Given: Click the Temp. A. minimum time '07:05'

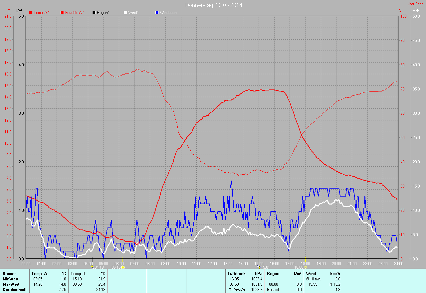Looking at the screenshot, I should (x=38, y=279).
